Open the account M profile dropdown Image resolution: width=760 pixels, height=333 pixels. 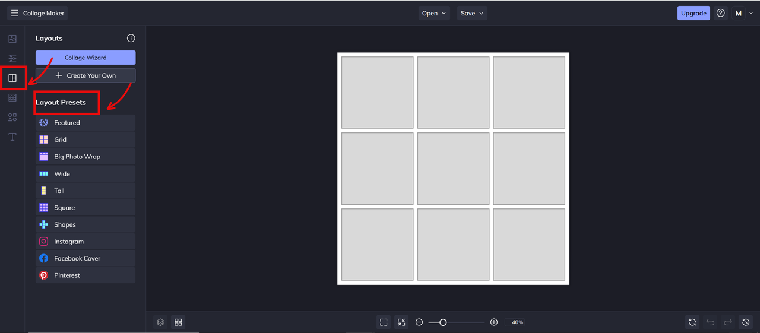743,13
